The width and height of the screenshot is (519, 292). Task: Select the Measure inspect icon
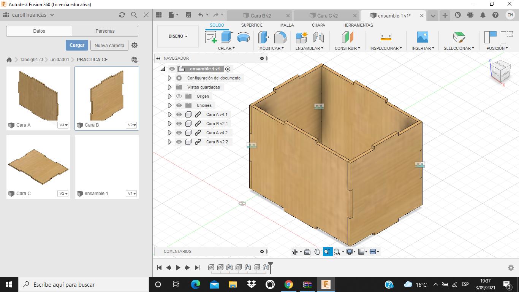(x=386, y=37)
